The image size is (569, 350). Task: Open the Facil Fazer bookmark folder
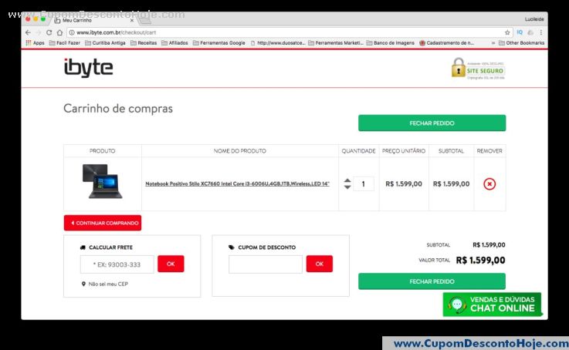click(x=64, y=42)
